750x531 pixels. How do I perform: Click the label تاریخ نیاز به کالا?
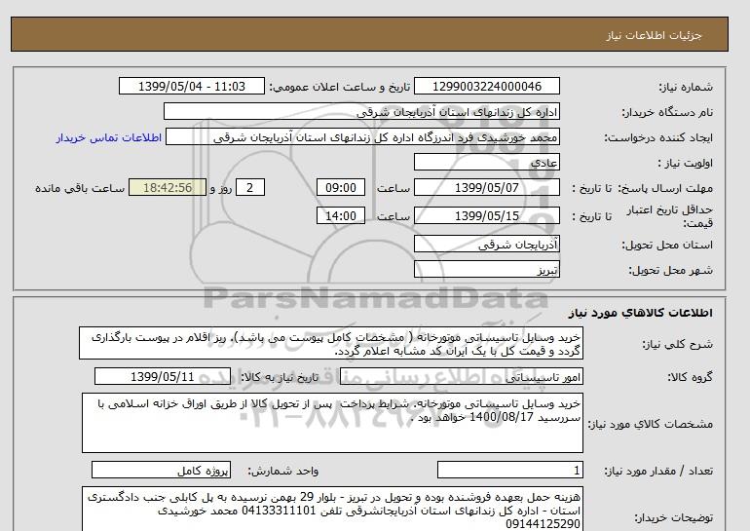tap(280, 377)
